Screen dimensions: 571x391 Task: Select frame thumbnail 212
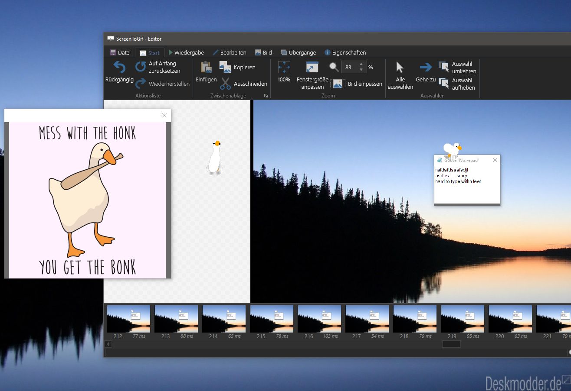click(128, 319)
